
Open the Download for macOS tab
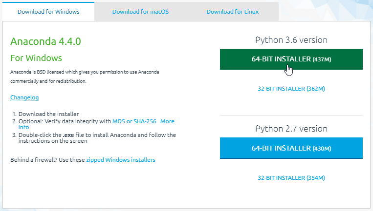140,11
